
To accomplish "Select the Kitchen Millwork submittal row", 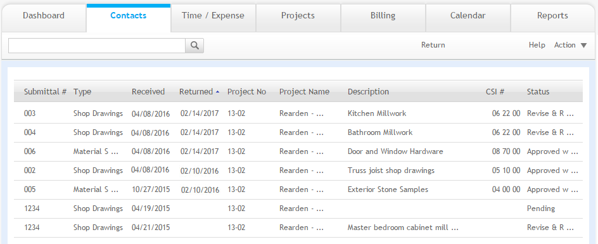I will point(298,113).
